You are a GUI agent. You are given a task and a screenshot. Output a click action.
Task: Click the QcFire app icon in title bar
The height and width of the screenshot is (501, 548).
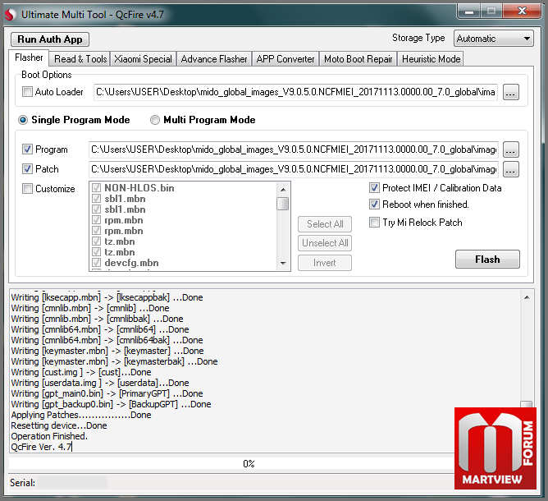click(10, 15)
